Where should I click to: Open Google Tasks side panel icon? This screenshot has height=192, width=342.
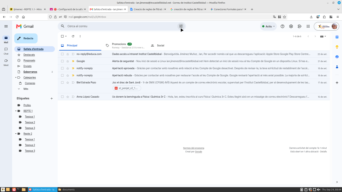click(337, 57)
